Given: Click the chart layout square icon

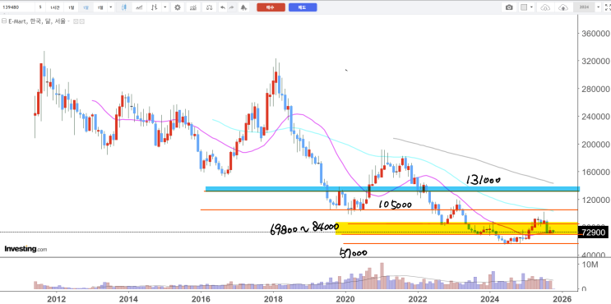Looking at the screenshot, I should 524,7.
